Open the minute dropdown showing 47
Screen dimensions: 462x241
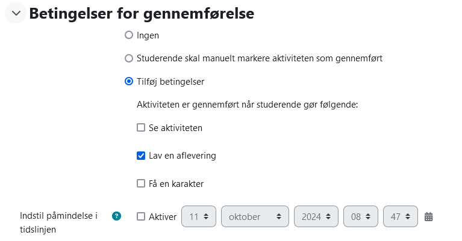401,216
